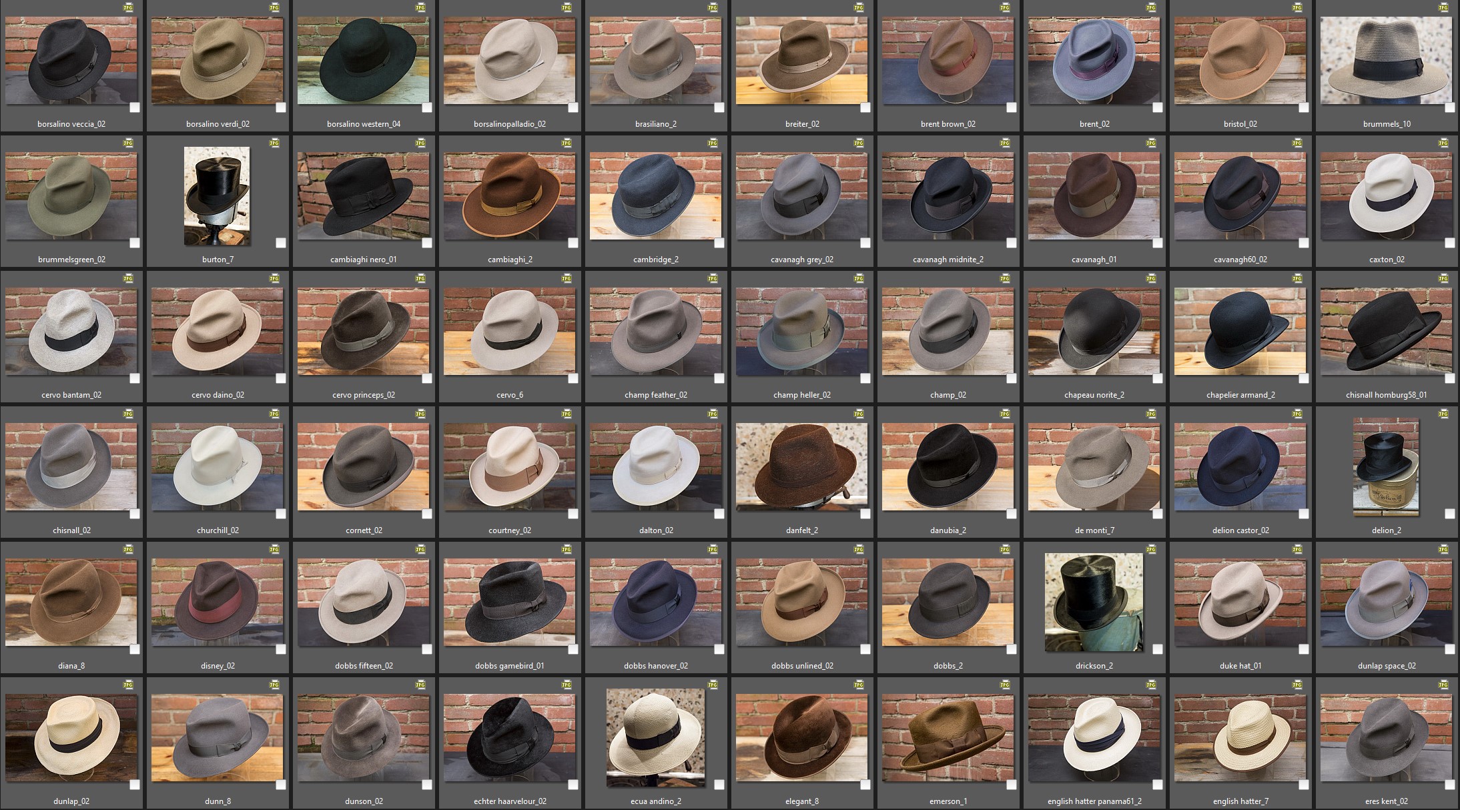Image resolution: width=1460 pixels, height=810 pixels.
Task: Click the file name champ feather_02
Action: click(656, 395)
